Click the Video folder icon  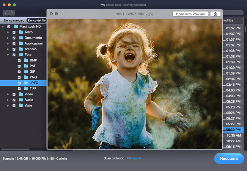coord(21,94)
